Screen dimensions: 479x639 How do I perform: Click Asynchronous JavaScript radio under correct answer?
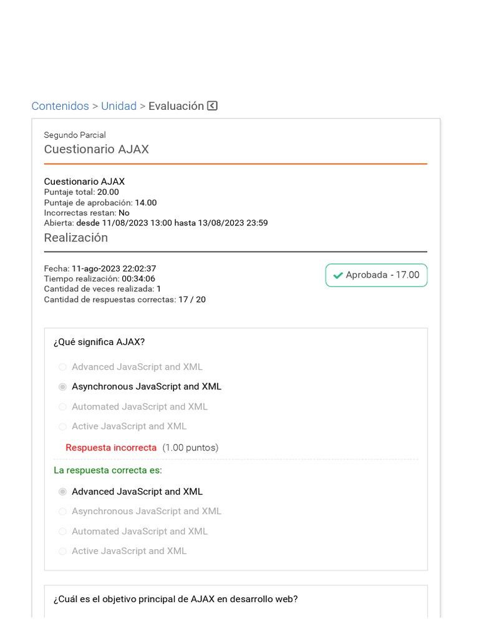click(x=62, y=512)
